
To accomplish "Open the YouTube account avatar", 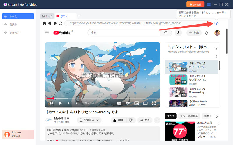I will [217, 33].
